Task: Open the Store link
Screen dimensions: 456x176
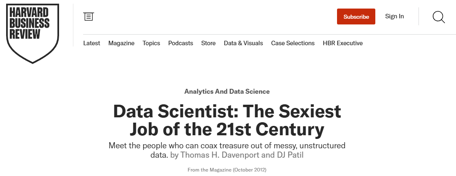Action: 208,43
